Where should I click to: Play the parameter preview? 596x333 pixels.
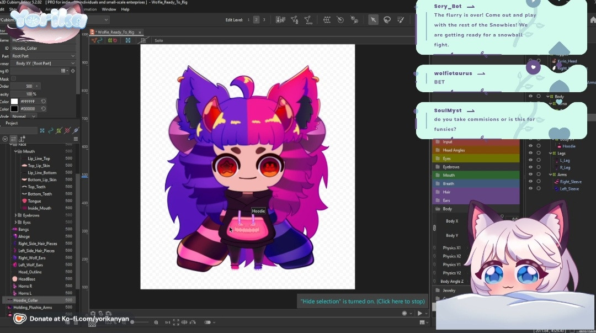[x=419, y=313]
